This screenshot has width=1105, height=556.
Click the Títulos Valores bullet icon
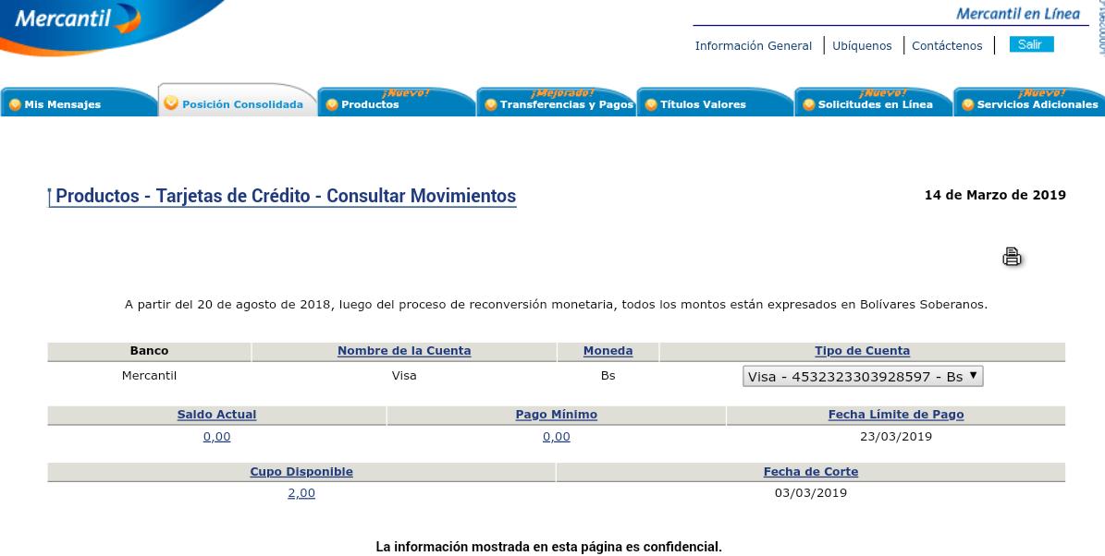coord(651,105)
